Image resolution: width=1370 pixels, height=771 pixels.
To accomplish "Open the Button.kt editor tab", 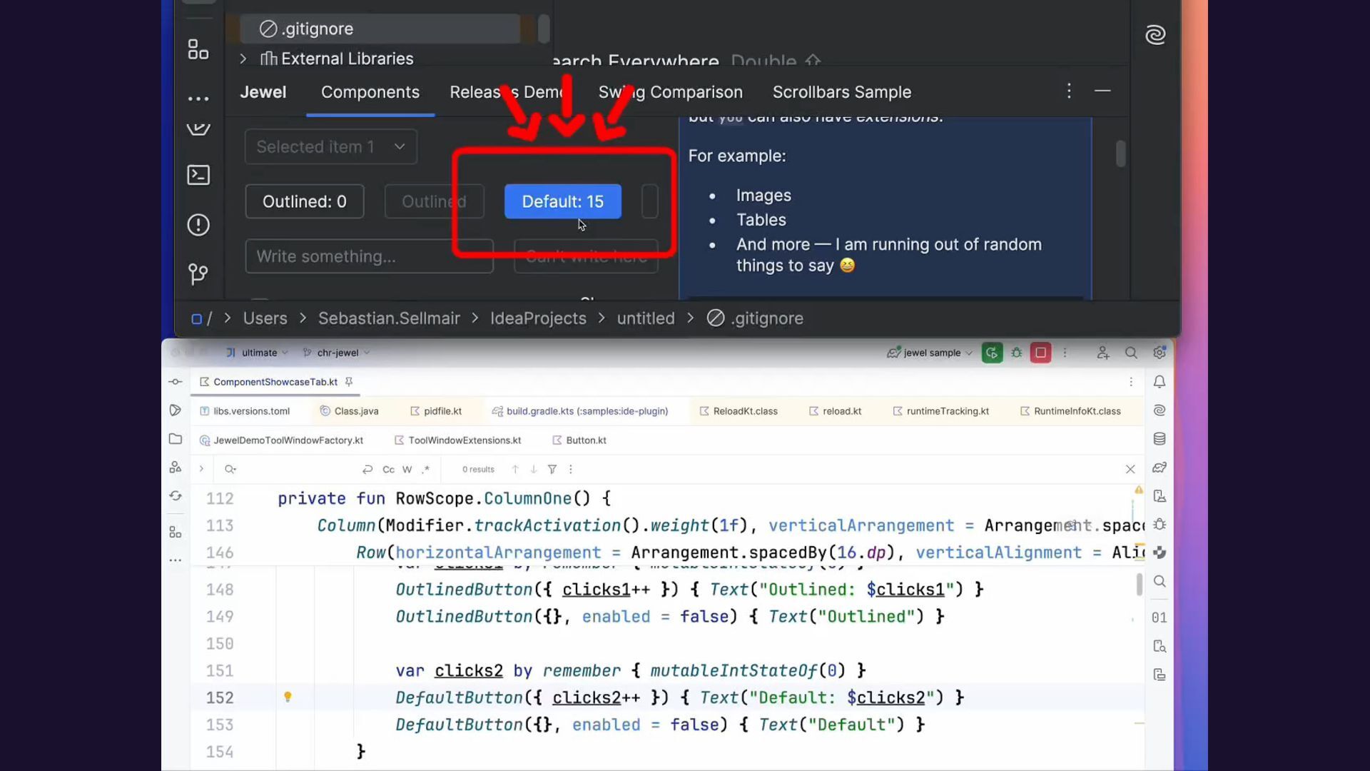I will coord(585,440).
